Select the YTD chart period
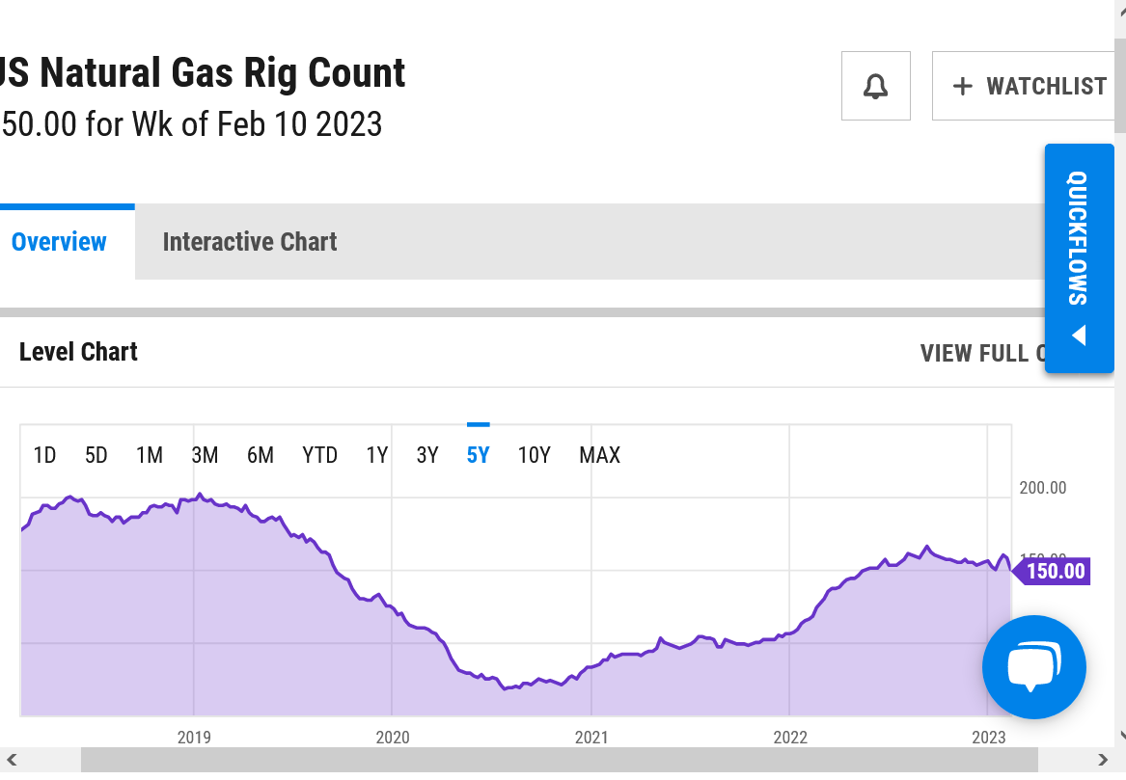The height and width of the screenshot is (780, 1126). pos(319,455)
